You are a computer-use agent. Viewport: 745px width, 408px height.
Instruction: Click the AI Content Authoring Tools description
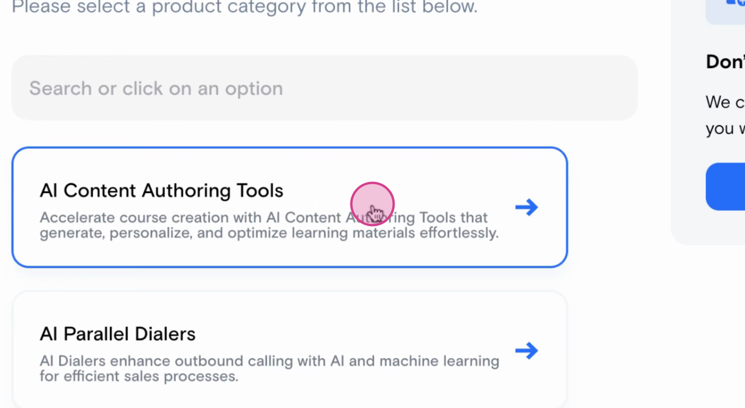(x=269, y=226)
